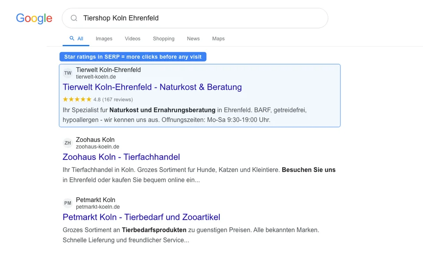
Task: Open the Videos tab
Action: (x=132, y=39)
